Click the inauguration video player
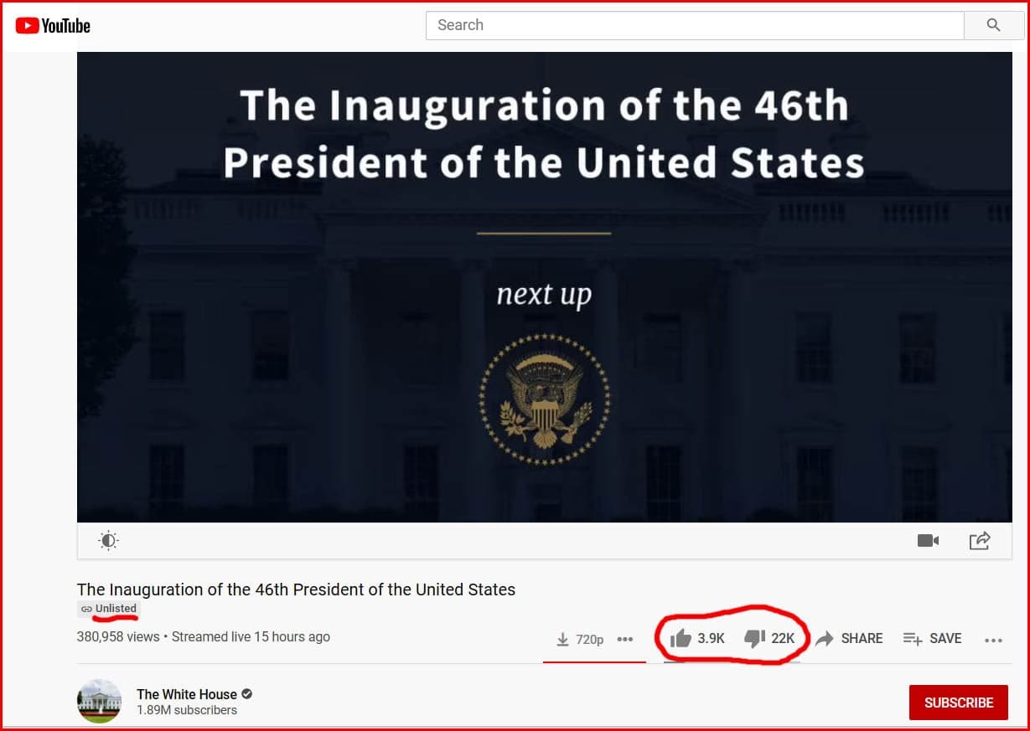The height and width of the screenshot is (731, 1030). click(x=544, y=286)
